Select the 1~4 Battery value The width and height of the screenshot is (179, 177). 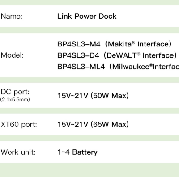pyautogui.click(x=77, y=152)
